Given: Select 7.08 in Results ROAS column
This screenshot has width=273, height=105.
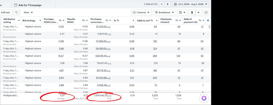Looking at the screenshot, I should 85,63.
